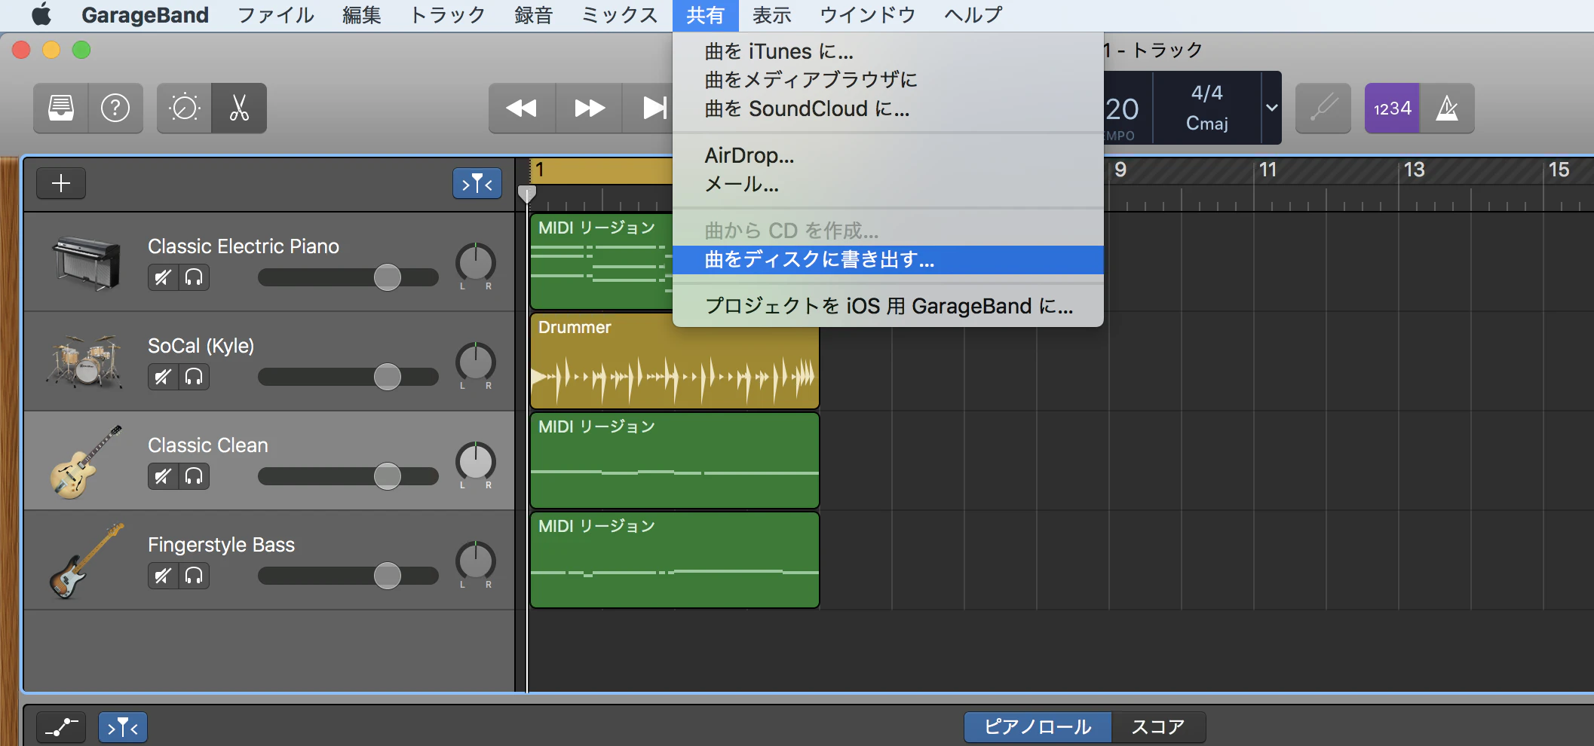Click the Classic Clean pan knob
The height and width of the screenshot is (746, 1594).
(x=476, y=461)
